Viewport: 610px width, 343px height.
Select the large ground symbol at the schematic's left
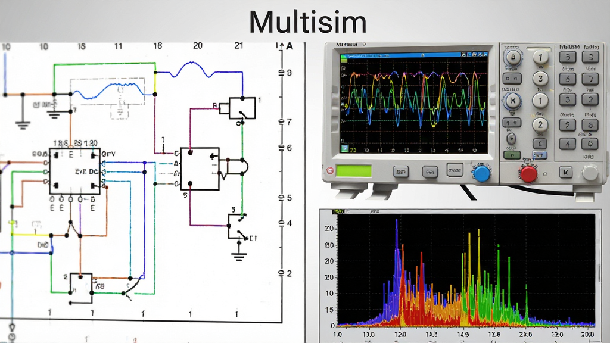coord(23,125)
